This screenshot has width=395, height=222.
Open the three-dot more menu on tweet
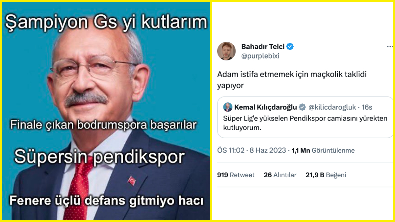[390, 47]
